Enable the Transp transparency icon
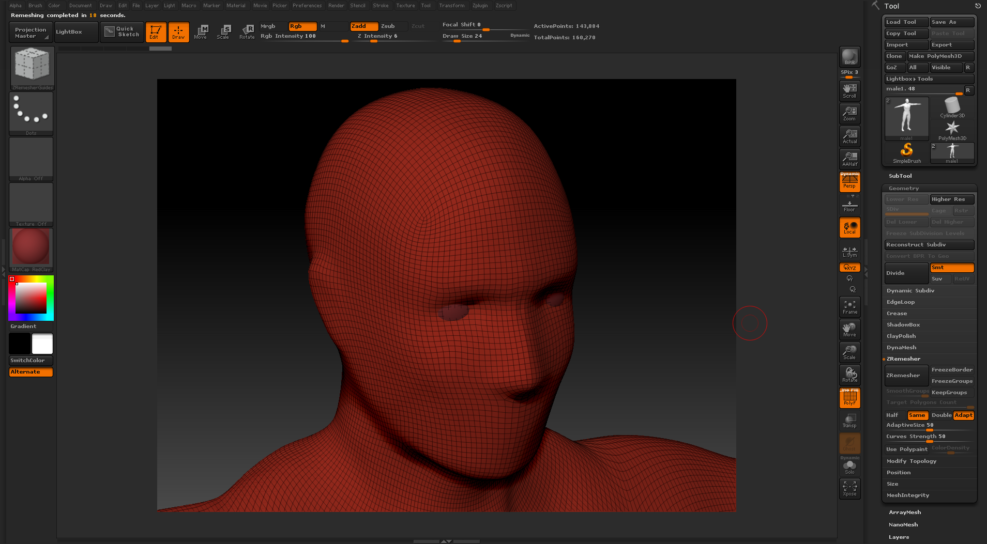 click(x=849, y=421)
